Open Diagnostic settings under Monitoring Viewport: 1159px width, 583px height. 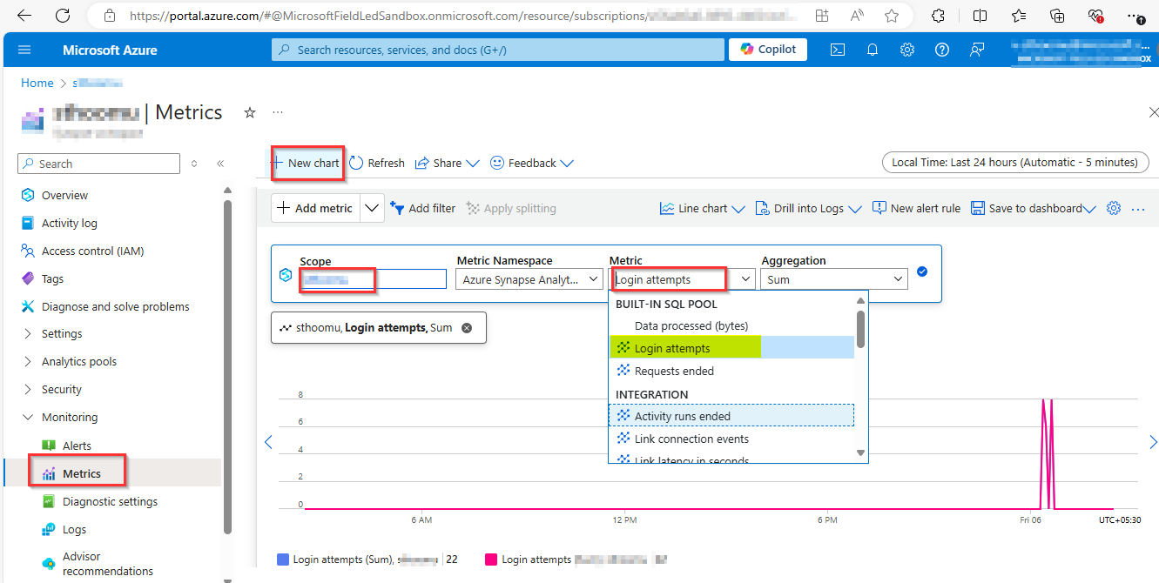pos(110,501)
